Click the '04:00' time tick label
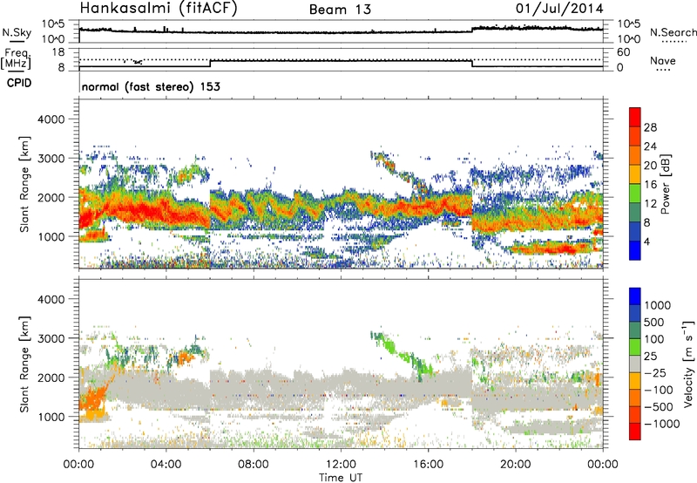697x483 pixels. [x=166, y=465]
